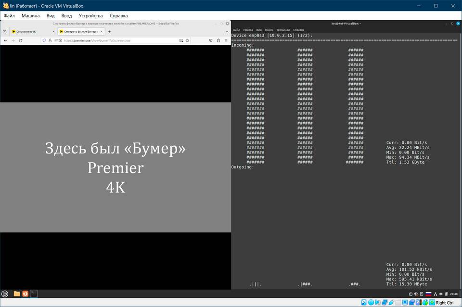Go forward in Firefox
The image size is (462, 307).
tap(13, 40)
